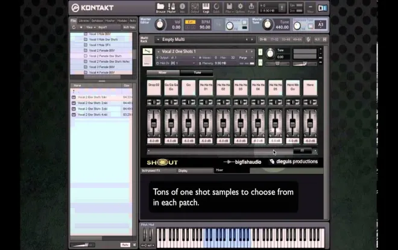The image size is (398, 250).
Task: Open the Vocal 2 One Shots 1 dropdown arrow
Action: [x=159, y=51]
